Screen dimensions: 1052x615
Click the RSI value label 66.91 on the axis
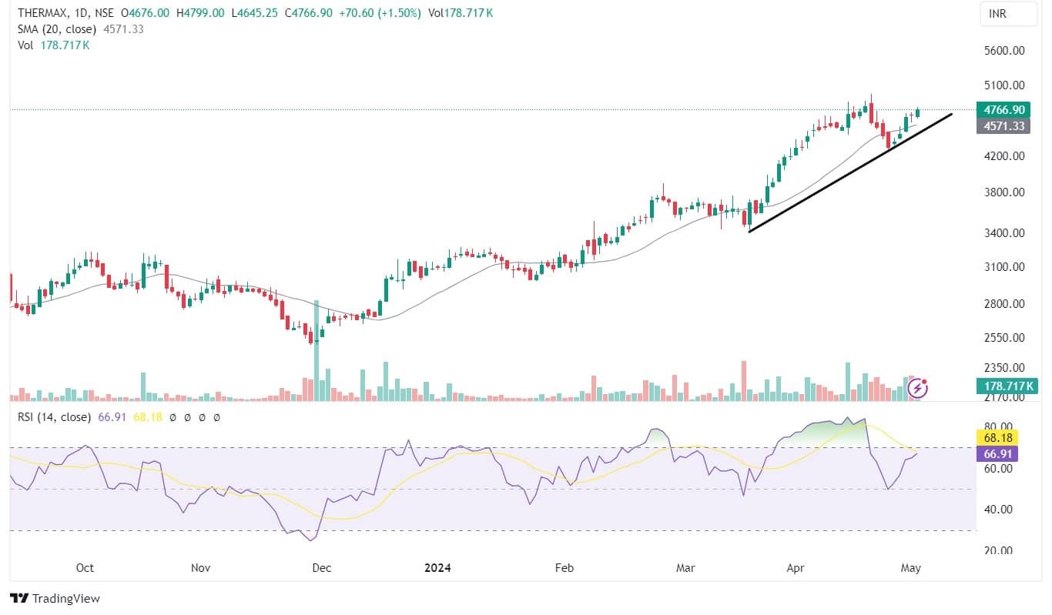pos(997,453)
